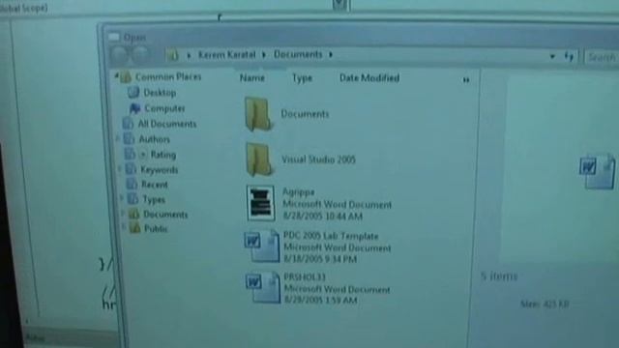Select Types in navigation pane
Viewport: 619px width, 348px height.
(154, 200)
